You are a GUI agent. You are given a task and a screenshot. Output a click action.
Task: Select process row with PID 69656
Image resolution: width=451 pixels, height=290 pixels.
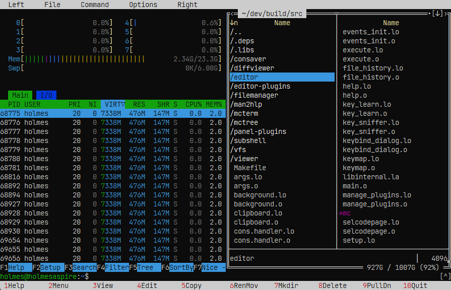(x=113, y=258)
